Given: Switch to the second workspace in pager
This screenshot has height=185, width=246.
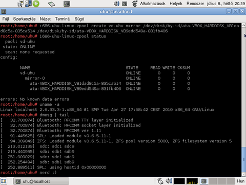Looking at the screenshot, I should pos(213,181).
